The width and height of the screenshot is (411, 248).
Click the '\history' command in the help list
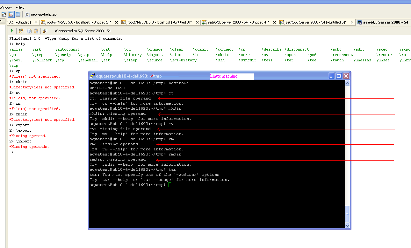pos(133,55)
